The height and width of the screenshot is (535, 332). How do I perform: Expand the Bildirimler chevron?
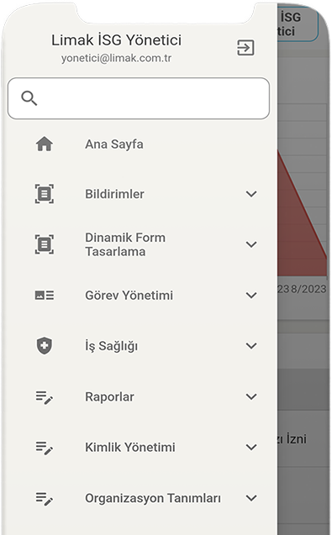click(x=251, y=194)
